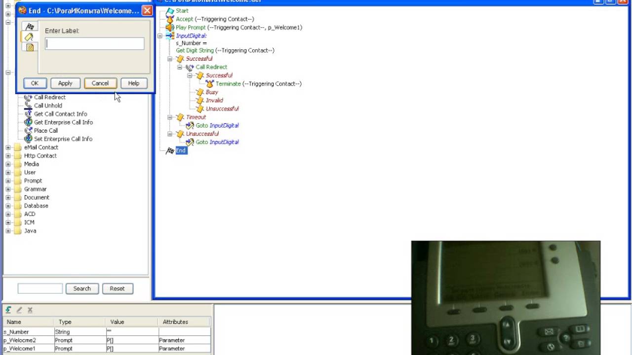Click Apply in the End dialog
632x355 pixels.
65,83
